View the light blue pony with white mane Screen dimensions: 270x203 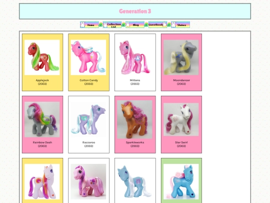point(135,181)
